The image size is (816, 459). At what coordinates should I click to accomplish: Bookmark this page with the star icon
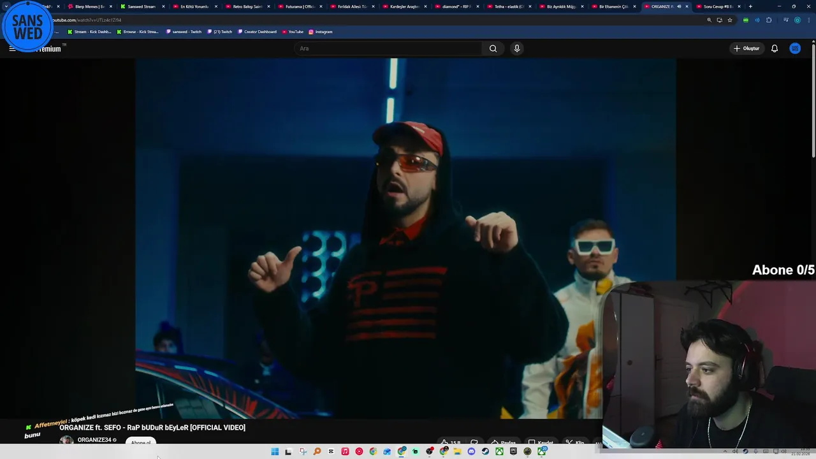click(x=730, y=20)
